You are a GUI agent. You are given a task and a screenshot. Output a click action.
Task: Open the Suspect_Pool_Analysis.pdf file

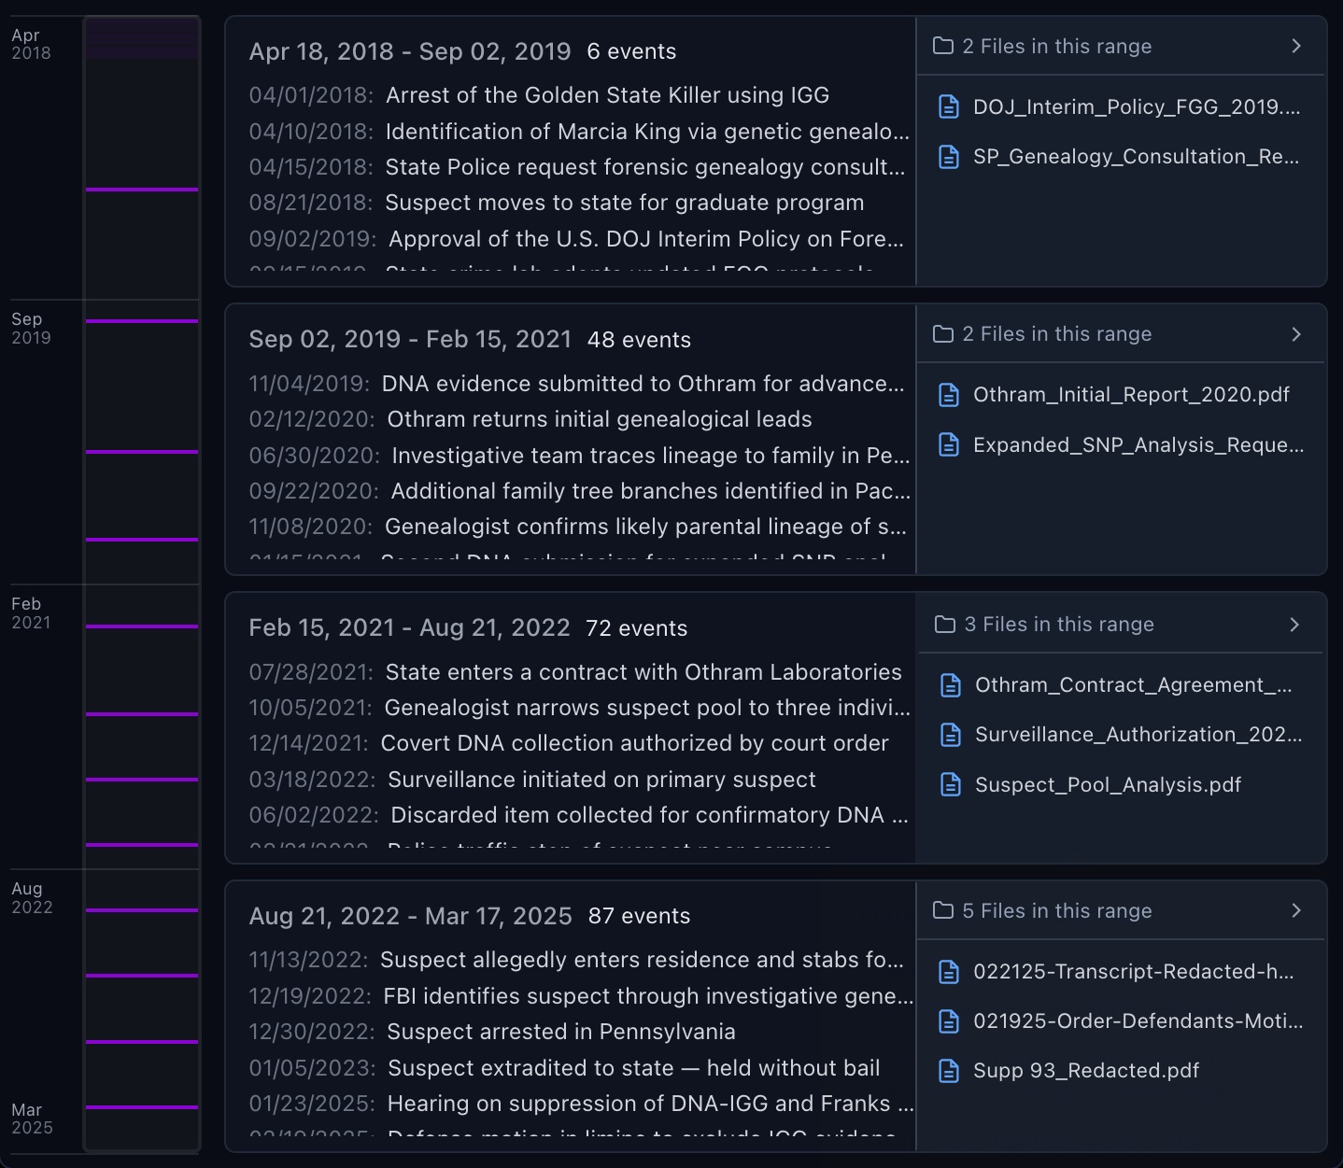pos(1109,784)
